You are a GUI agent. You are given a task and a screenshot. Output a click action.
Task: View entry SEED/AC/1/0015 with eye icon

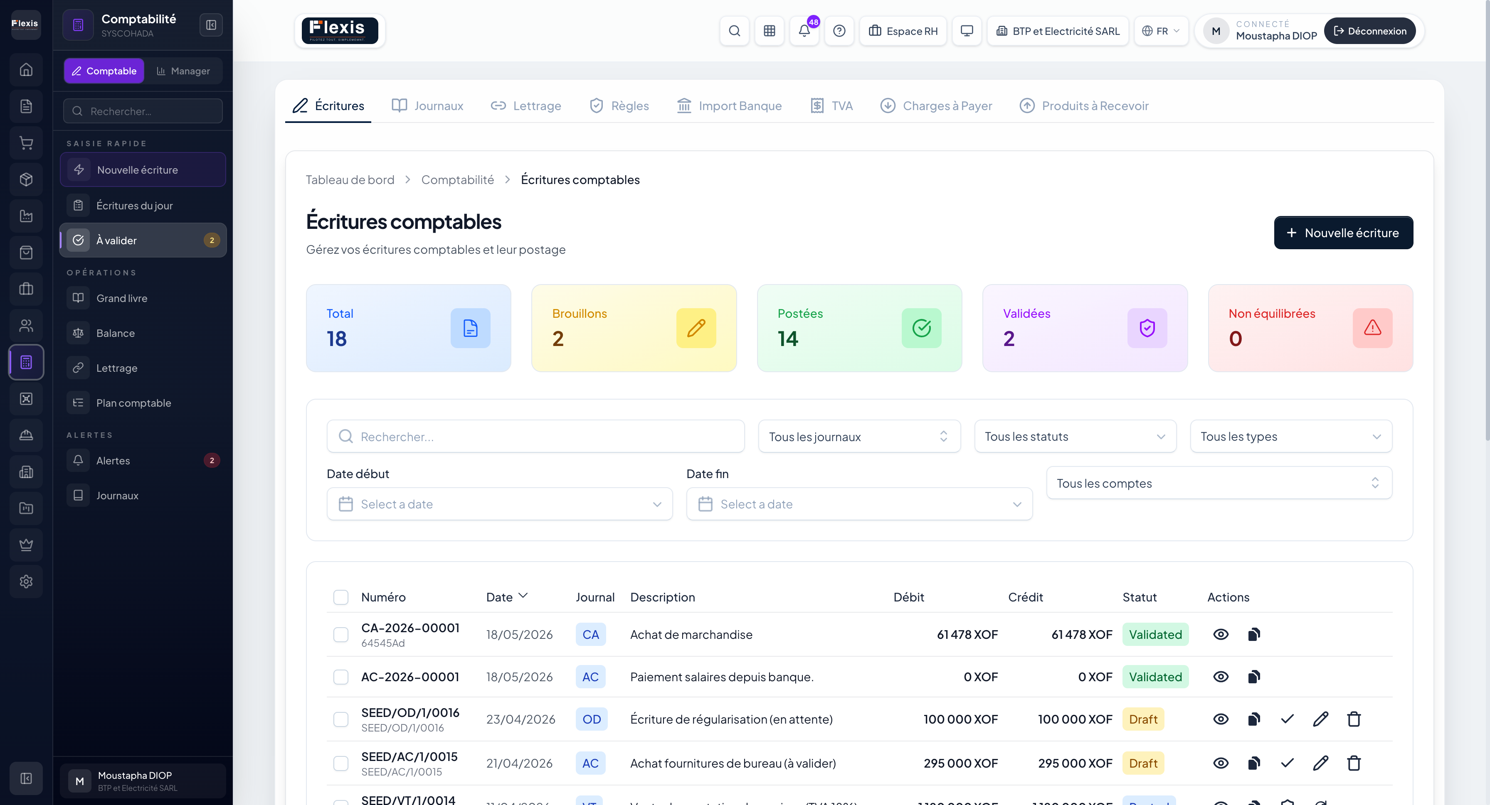(x=1221, y=763)
